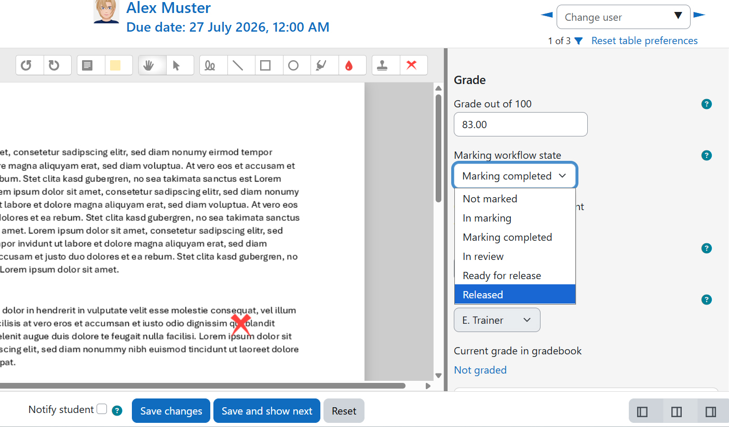Select the oval drawing tool
Viewport: 729px width, 427px height.
click(297, 65)
